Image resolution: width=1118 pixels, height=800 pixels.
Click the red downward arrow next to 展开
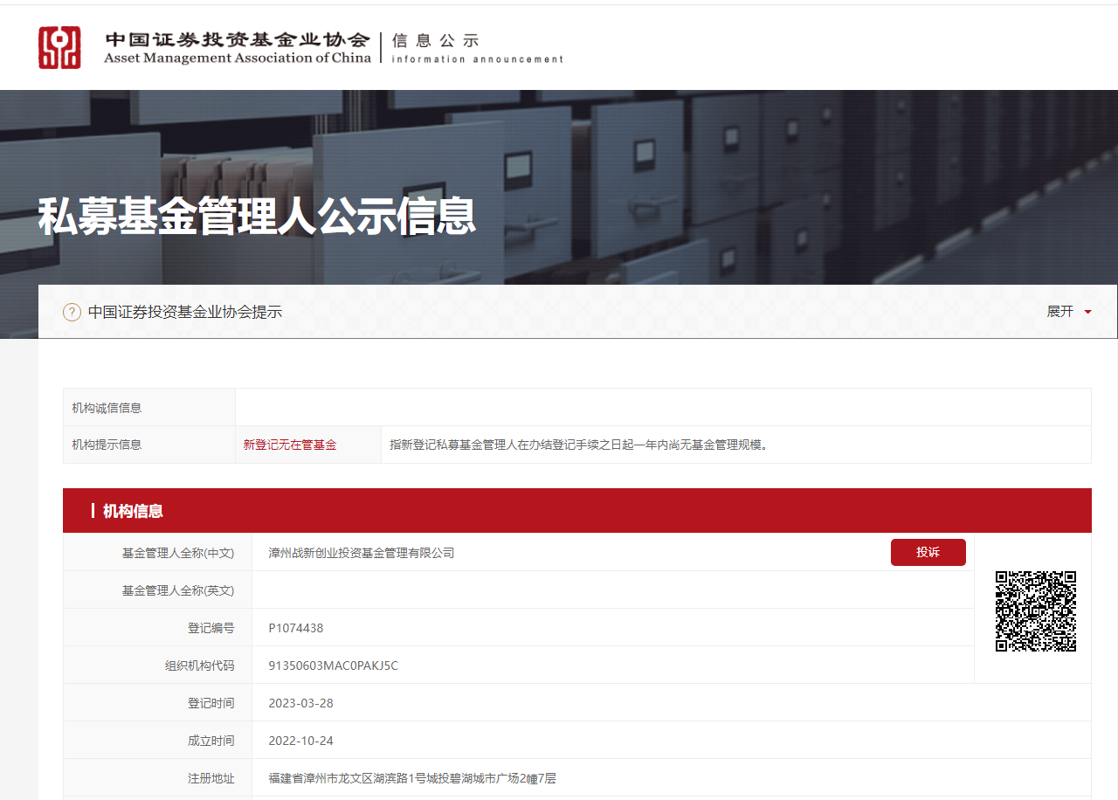point(1087,312)
